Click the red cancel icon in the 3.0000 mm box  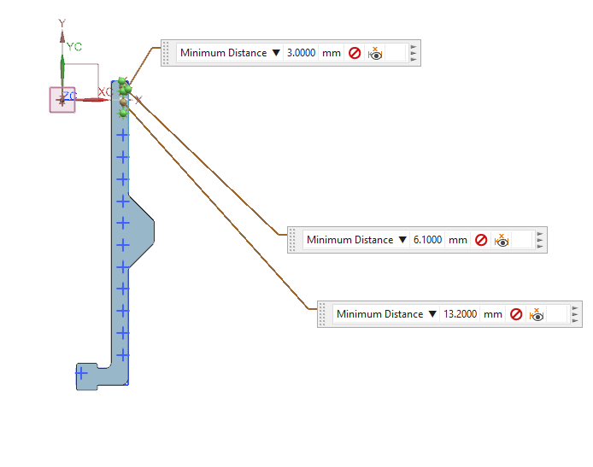click(355, 53)
